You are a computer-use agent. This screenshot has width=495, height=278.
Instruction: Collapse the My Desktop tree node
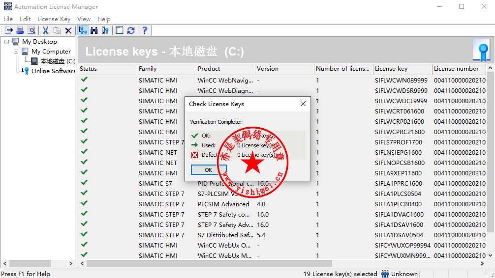click(x=6, y=42)
